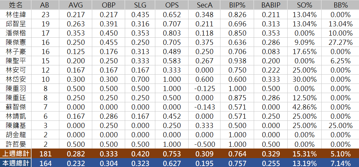Select the 本週總計 total row label
This screenshot has height=167, width=359.
(15, 163)
